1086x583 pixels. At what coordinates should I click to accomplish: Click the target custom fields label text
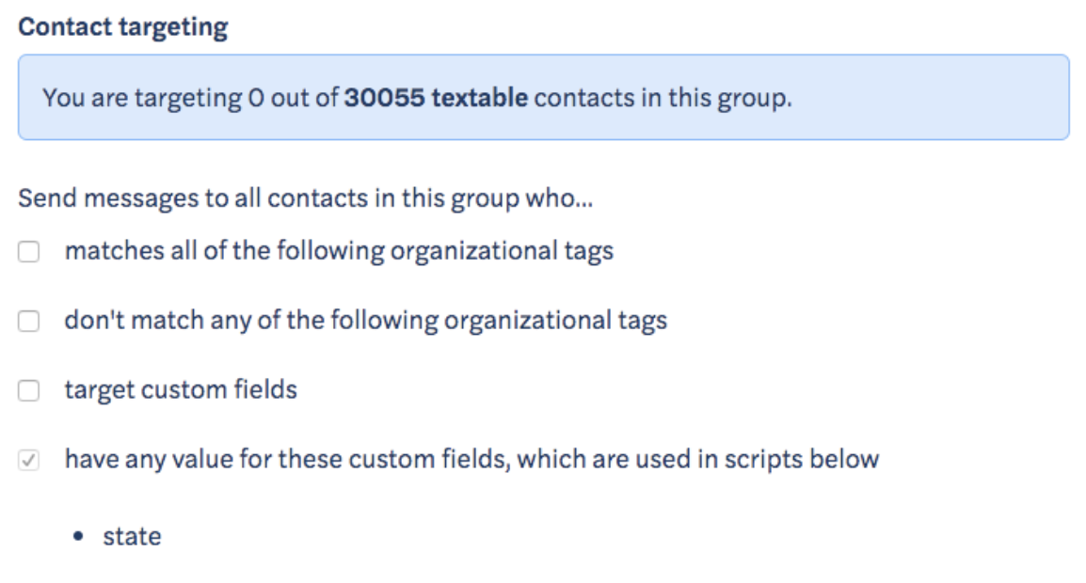(x=181, y=390)
